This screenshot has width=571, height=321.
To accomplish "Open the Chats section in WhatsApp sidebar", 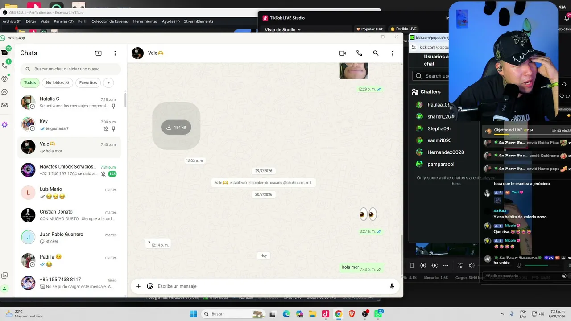I will [x=4, y=52].
